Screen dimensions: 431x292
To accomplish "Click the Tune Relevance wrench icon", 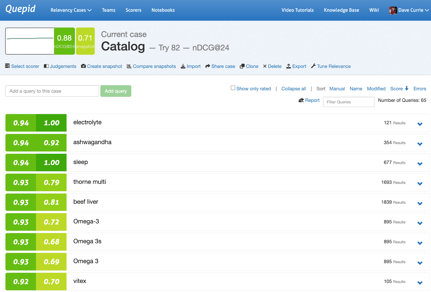I will coord(313,66).
